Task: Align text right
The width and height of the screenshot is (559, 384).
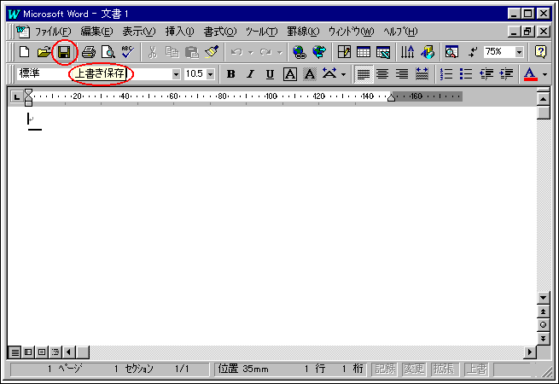Action: 402,73
